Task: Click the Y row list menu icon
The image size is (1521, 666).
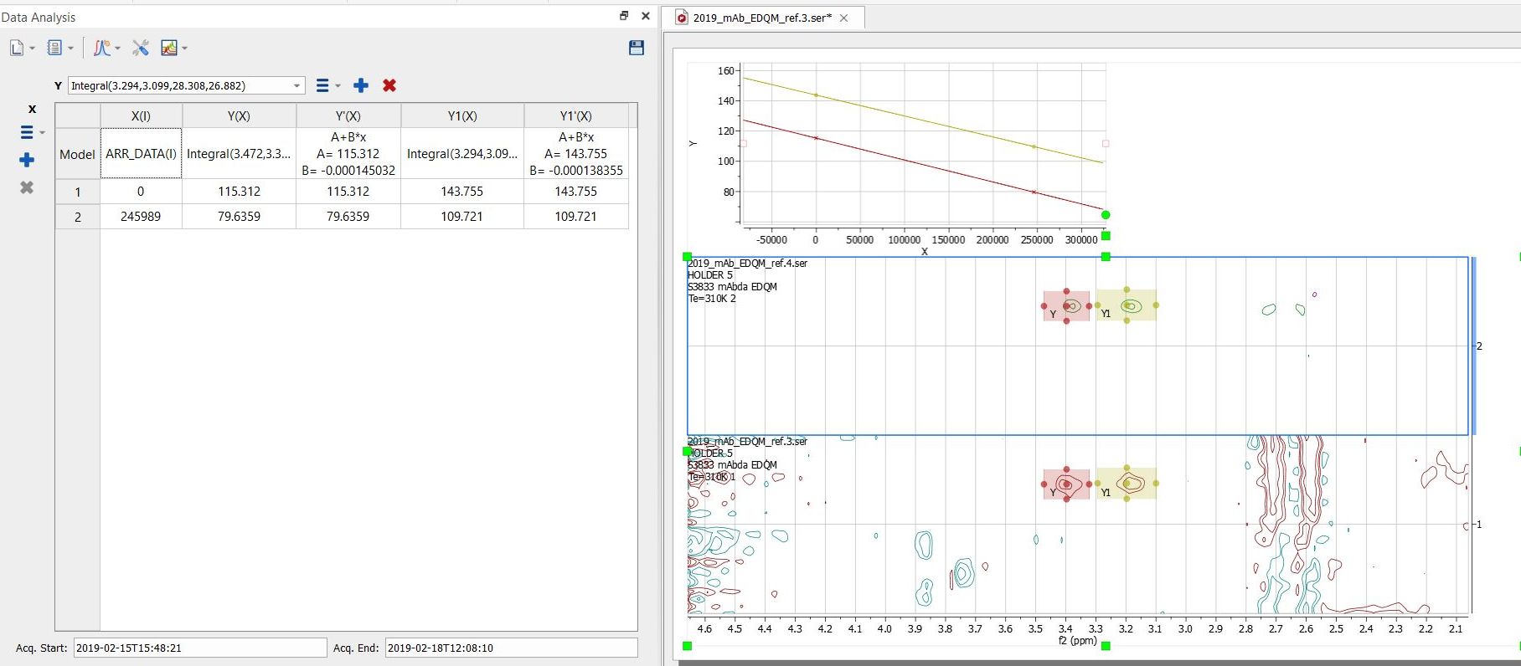Action: pos(322,85)
